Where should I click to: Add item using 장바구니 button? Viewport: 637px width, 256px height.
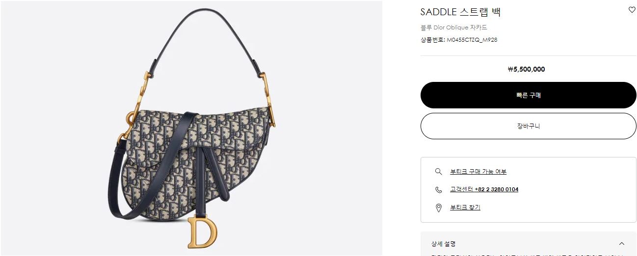(528, 126)
